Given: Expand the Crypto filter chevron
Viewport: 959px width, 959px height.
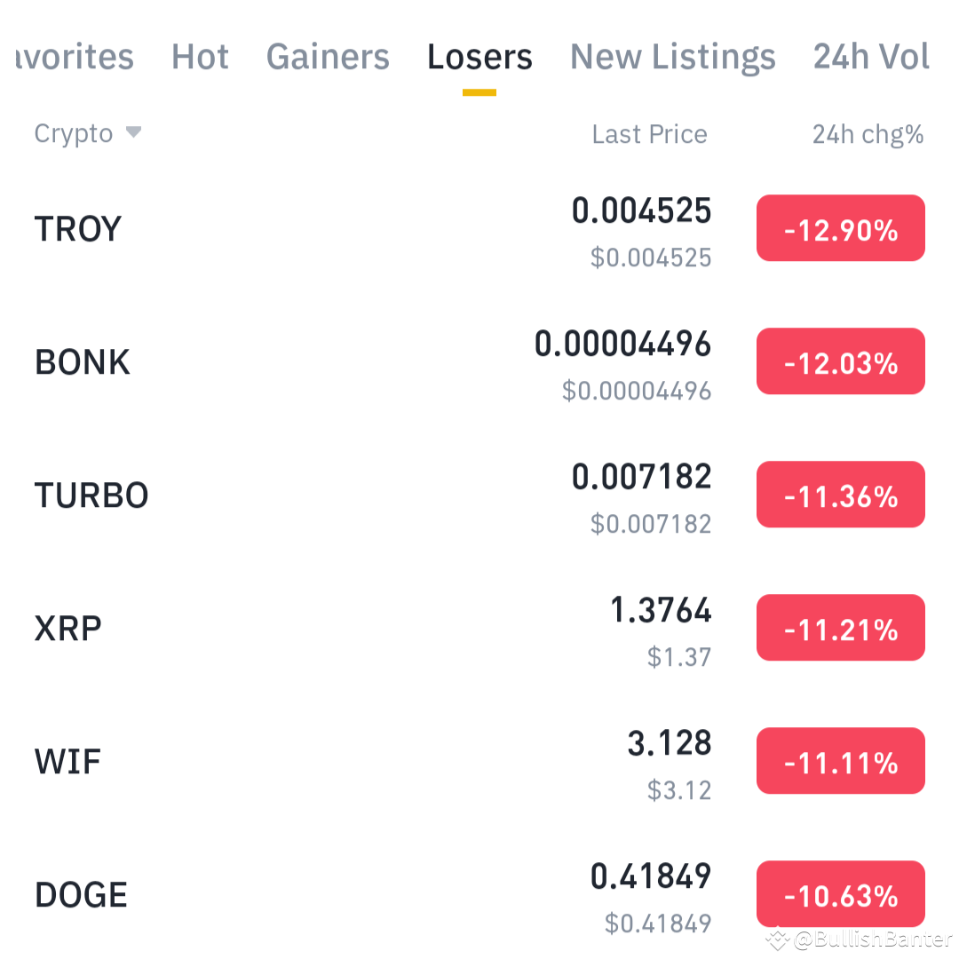Looking at the screenshot, I should tap(134, 133).
